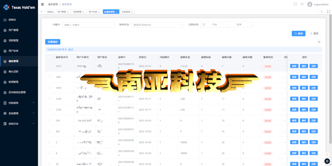The image size is (332, 166).
Task: Switch to 控制台 tab
Action: (50, 12)
